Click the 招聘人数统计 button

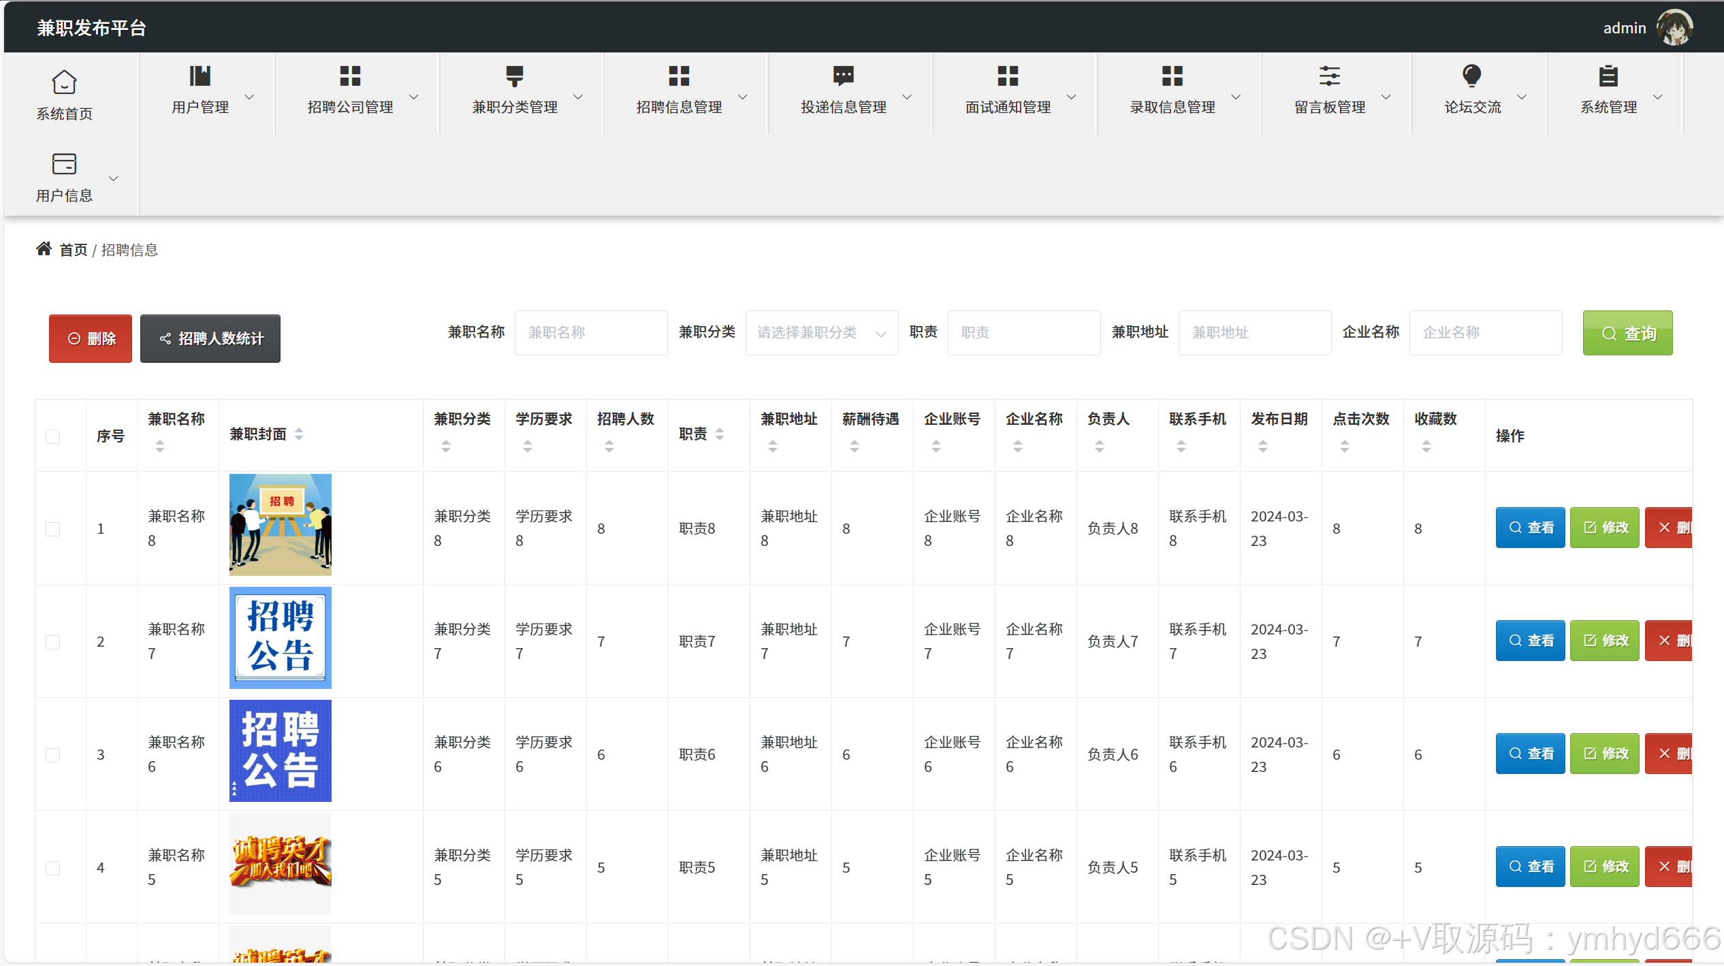point(210,338)
